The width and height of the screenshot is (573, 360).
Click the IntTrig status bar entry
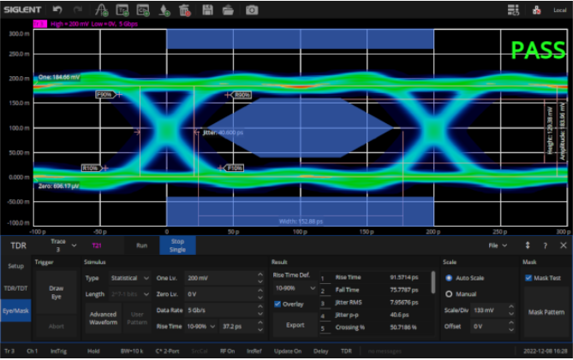[58, 351]
